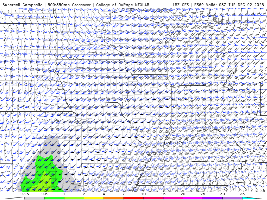Click the legend value 1

(x=64, y=194)
